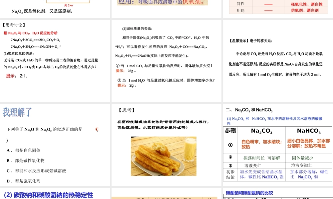Click the heading (2)固体质量的关系
333x199 pixels.
(x=137, y=29)
